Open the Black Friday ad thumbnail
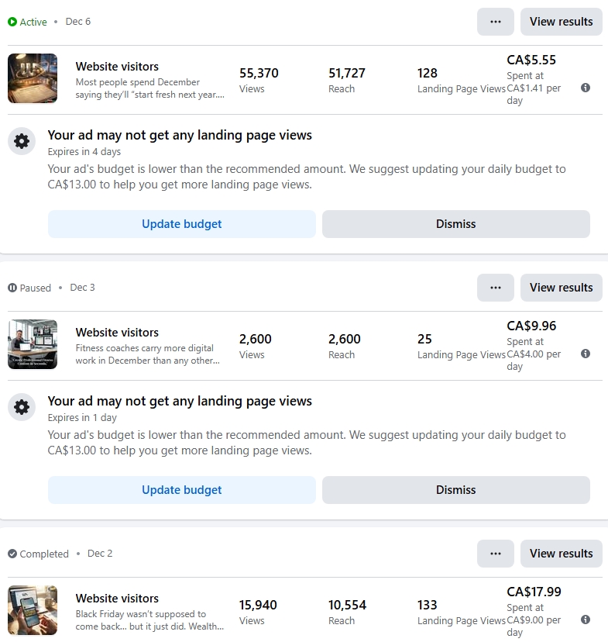The image size is (608, 642). (x=33, y=610)
